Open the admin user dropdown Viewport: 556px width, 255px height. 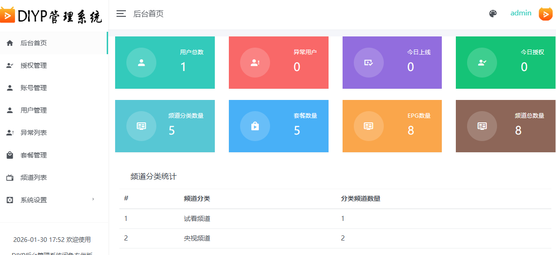pos(520,13)
